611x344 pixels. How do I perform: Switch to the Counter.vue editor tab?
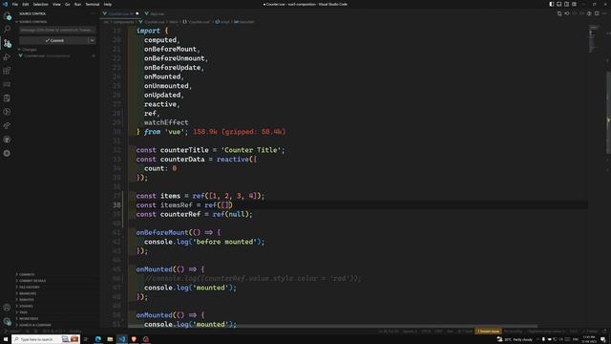(120, 13)
